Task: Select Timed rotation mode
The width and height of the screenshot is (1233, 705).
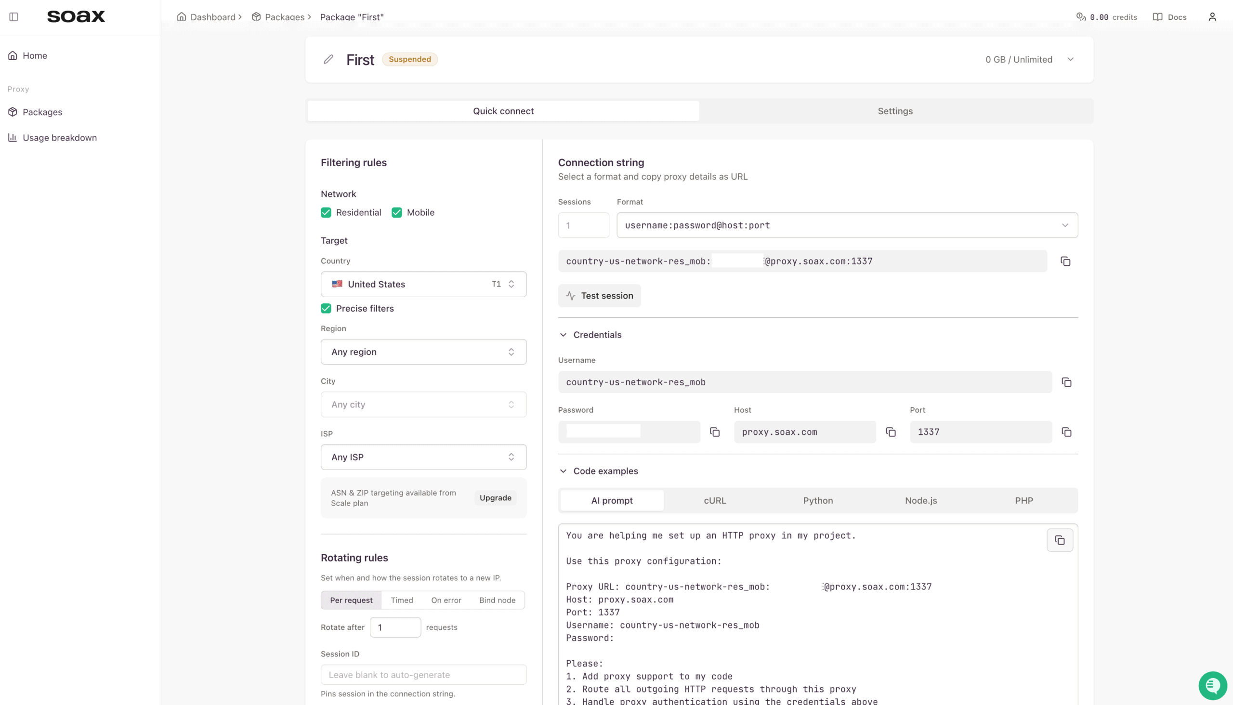Action: point(402,600)
